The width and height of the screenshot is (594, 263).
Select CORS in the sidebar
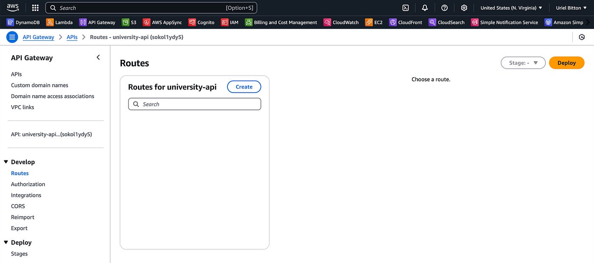pos(18,206)
